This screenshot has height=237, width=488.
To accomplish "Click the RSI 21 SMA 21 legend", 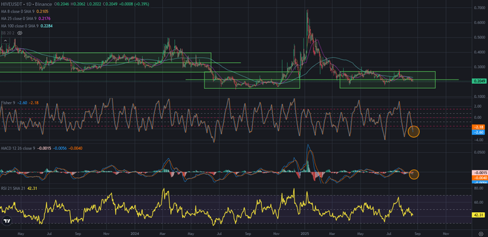I will [13, 188].
